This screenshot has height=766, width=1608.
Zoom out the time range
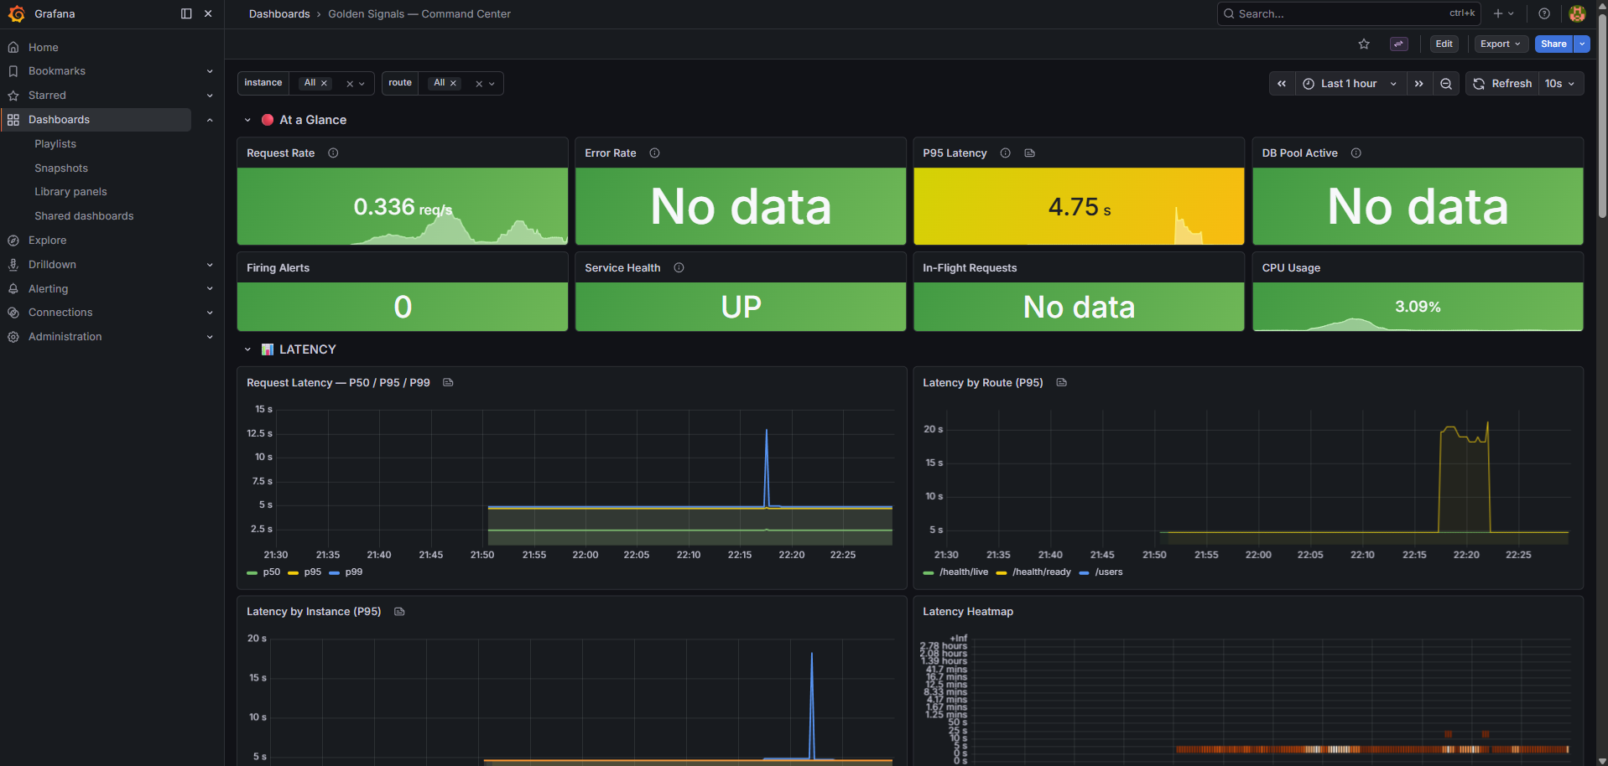[1446, 84]
